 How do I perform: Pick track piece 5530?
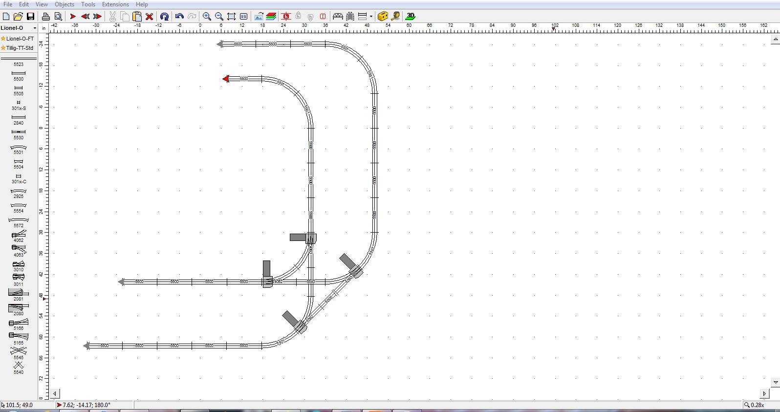click(19, 134)
